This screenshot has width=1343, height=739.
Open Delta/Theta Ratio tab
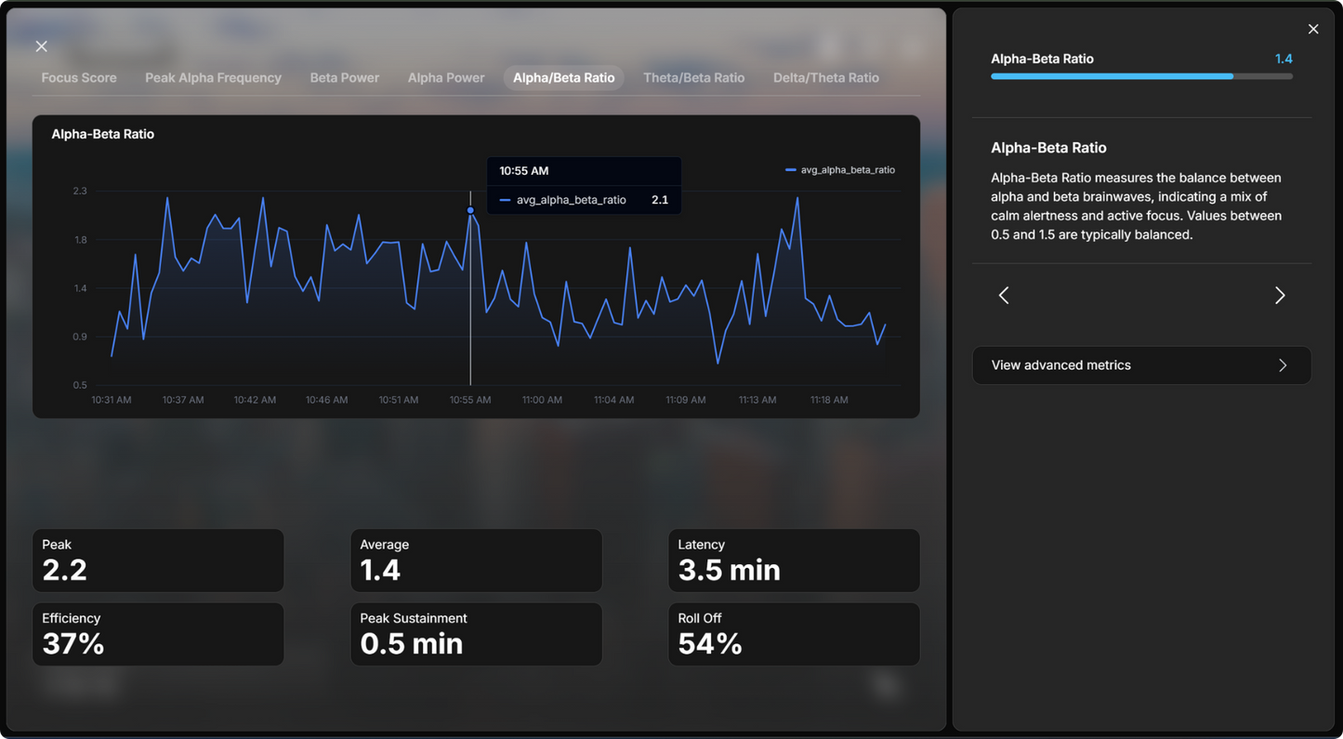point(825,78)
